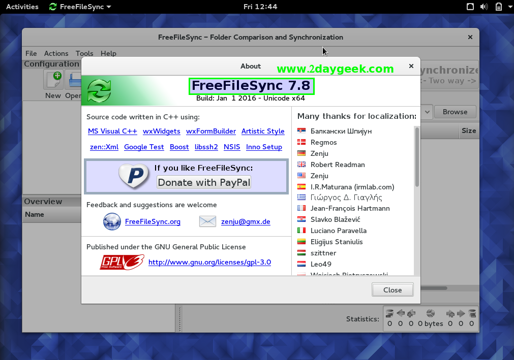Click the Size column header
The image size is (514, 360).
(x=469, y=130)
